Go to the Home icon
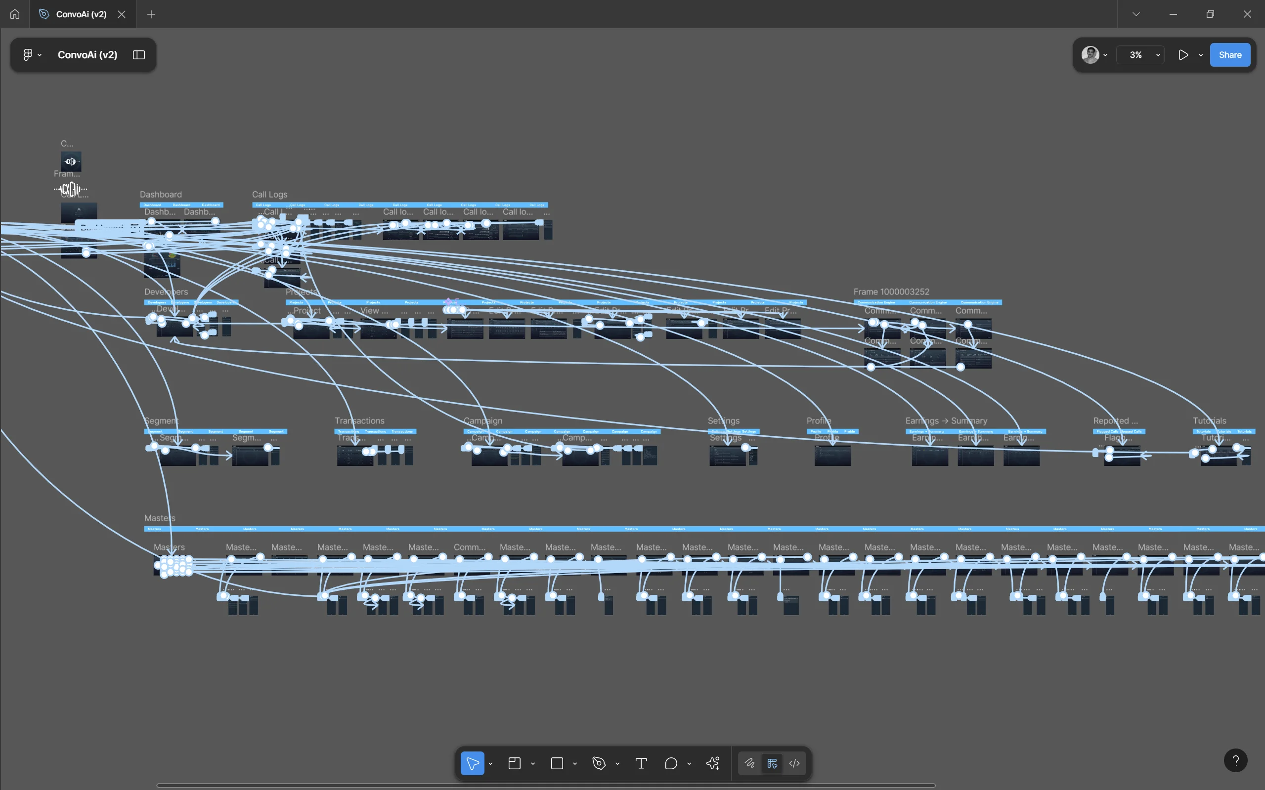The image size is (1265, 790). [x=15, y=14]
